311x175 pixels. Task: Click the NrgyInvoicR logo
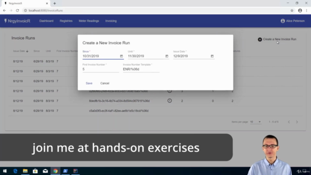[17, 21]
